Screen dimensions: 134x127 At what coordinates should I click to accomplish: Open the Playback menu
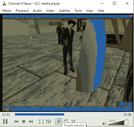tap(22, 11)
